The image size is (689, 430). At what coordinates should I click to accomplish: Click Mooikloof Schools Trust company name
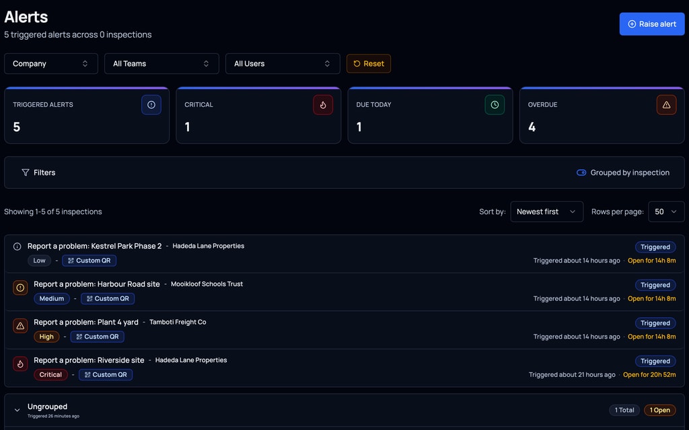pos(207,284)
